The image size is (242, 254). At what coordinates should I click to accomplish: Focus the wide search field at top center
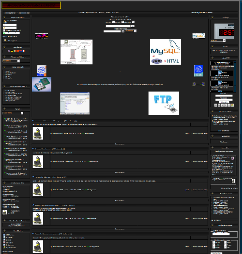click(118, 26)
